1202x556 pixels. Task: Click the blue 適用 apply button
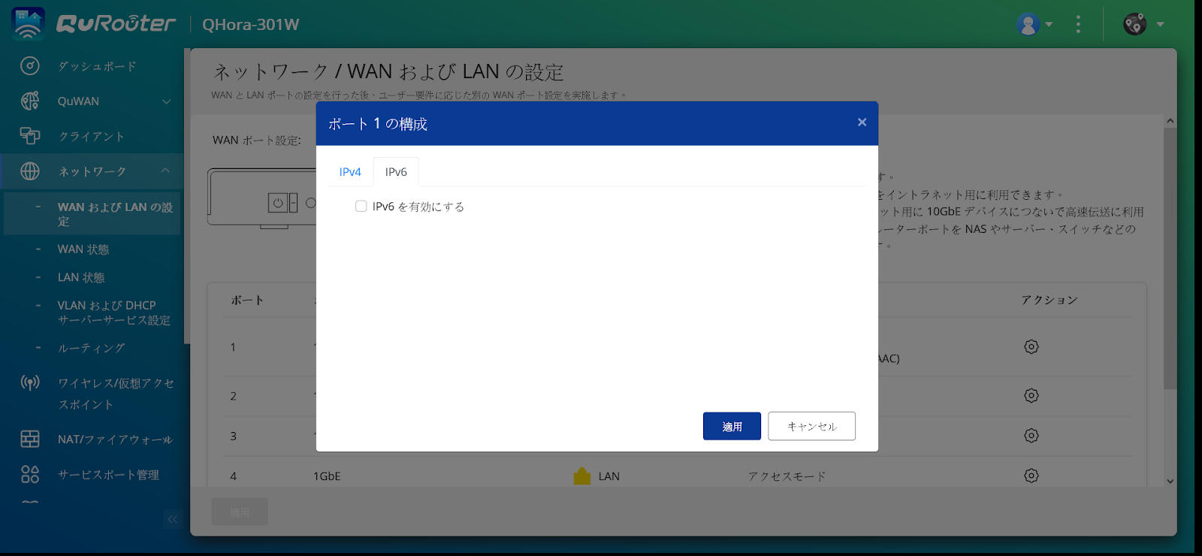click(x=732, y=426)
